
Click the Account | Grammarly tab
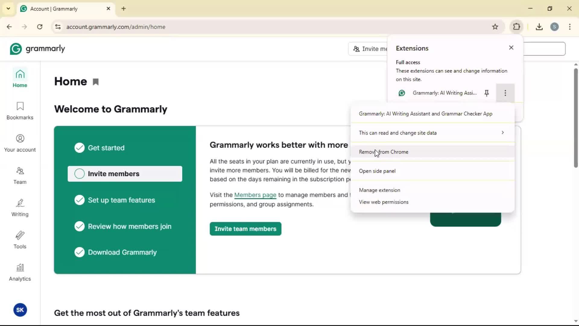pyautogui.click(x=66, y=9)
